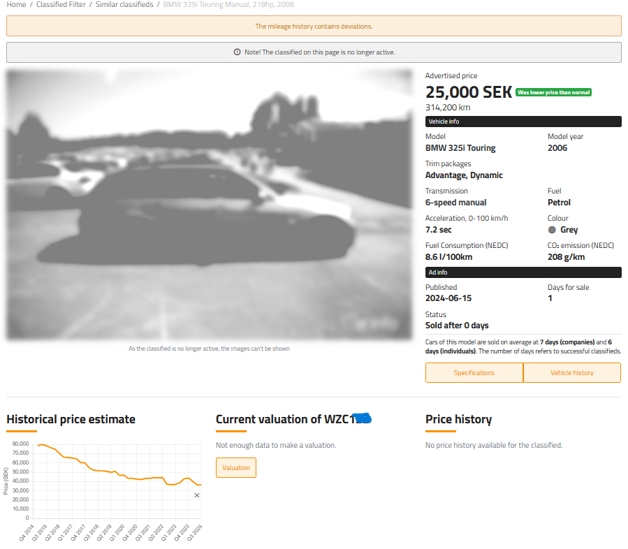Click the 25,000 SEK advertised price
The width and height of the screenshot is (628, 549).
point(469,92)
